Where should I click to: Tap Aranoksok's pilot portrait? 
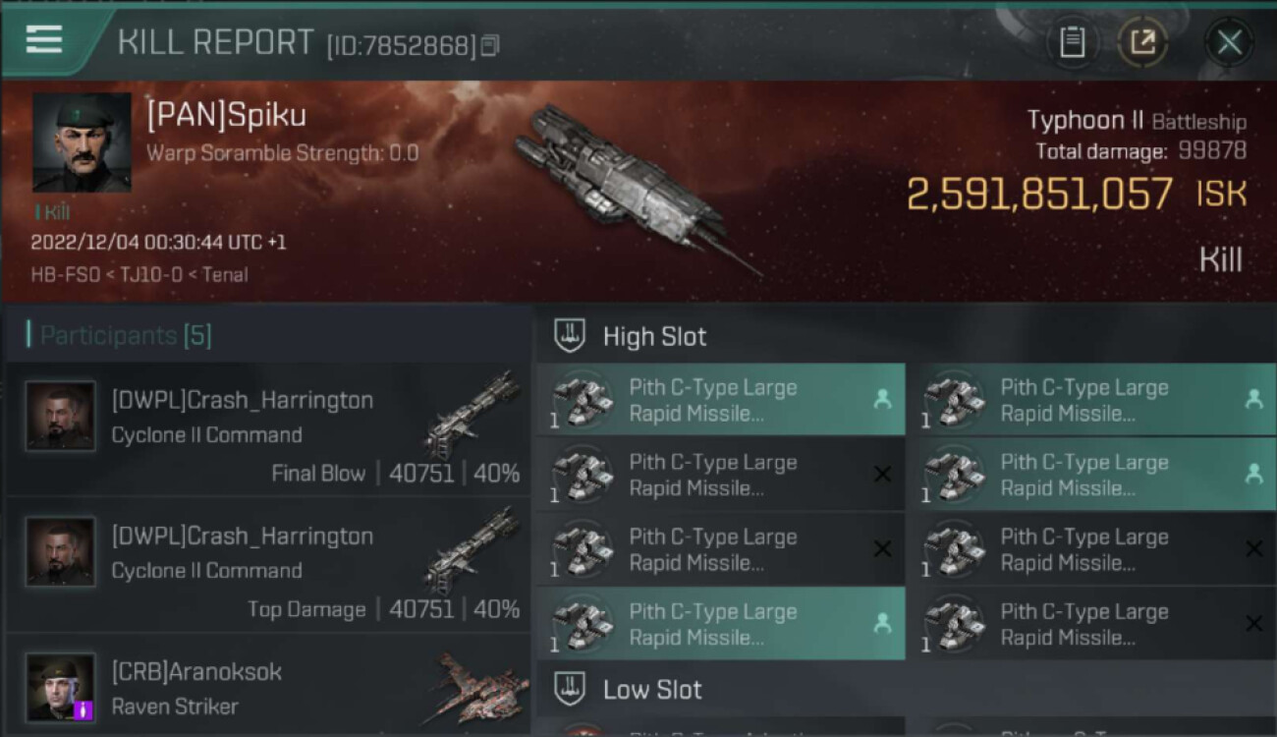[x=61, y=687]
